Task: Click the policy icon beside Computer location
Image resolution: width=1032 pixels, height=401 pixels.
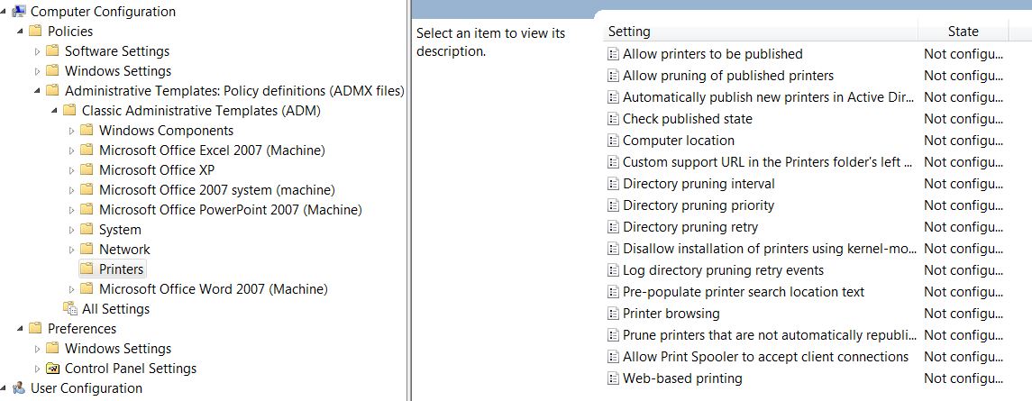Action: pyautogui.click(x=613, y=141)
